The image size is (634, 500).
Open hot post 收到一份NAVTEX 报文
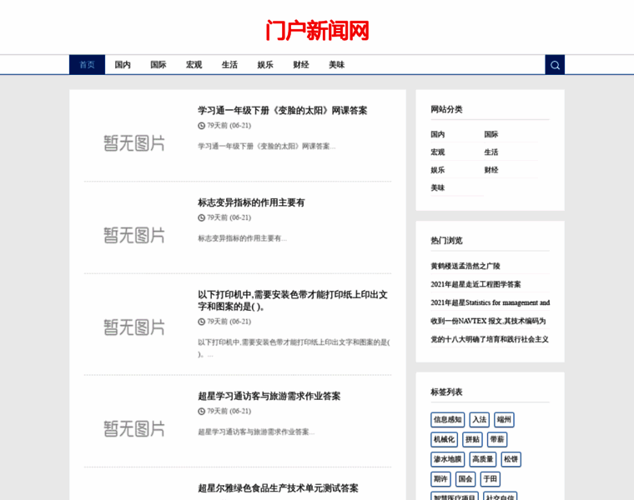pos(488,321)
